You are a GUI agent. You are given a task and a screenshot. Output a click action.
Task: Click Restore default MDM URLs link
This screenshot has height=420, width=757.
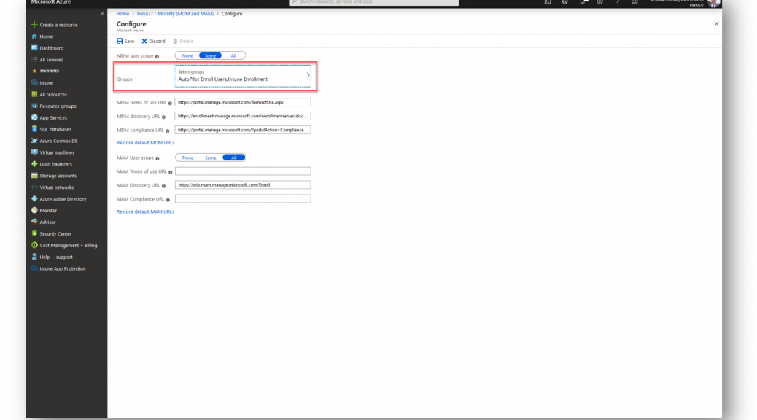coord(145,143)
